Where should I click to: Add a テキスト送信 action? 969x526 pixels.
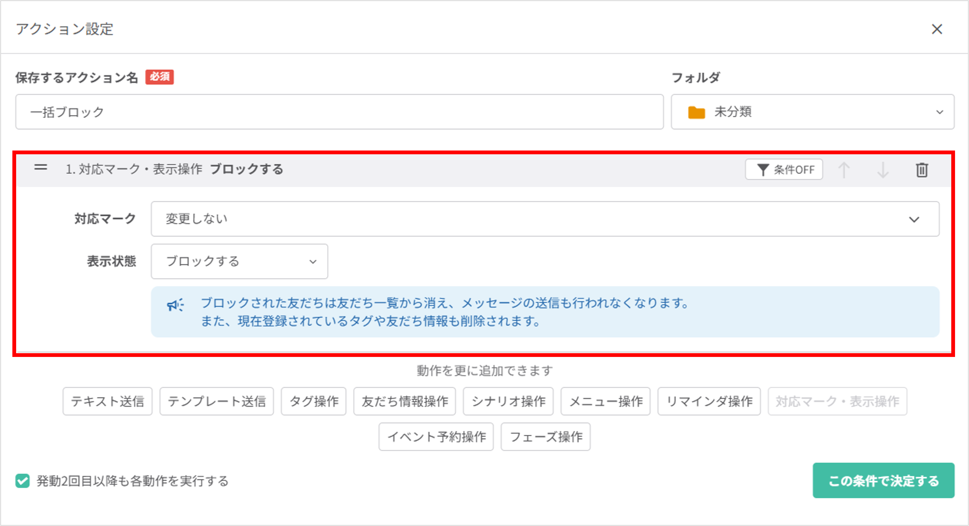(108, 401)
